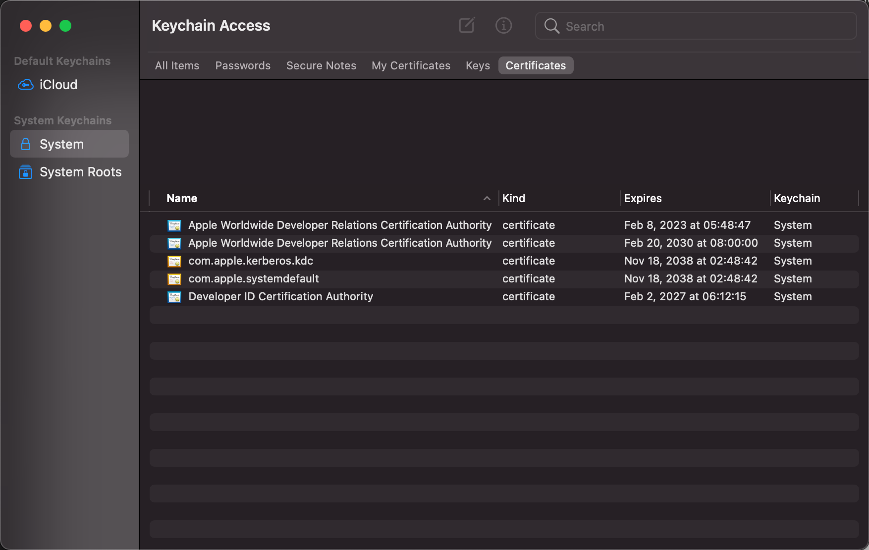
Task: Select the com.apple.systemdefault row
Action: click(504, 279)
